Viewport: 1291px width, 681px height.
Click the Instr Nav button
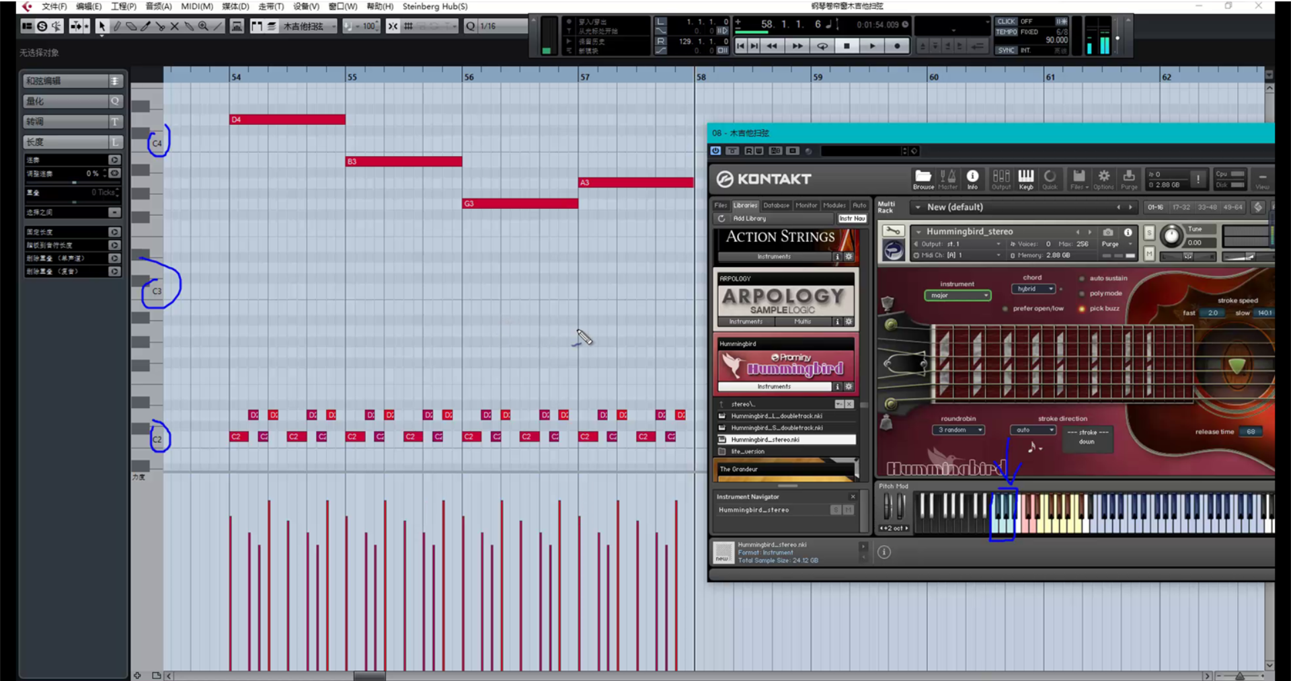pyautogui.click(x=852, y=218)
